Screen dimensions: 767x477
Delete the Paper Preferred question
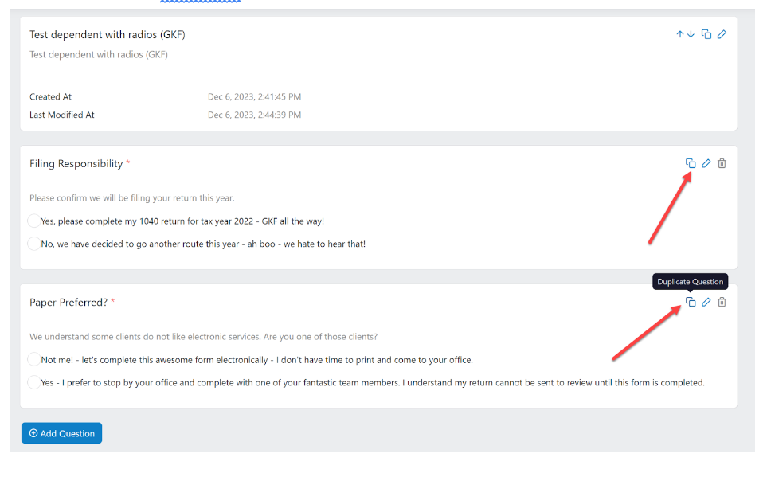(x=722, y=303)
